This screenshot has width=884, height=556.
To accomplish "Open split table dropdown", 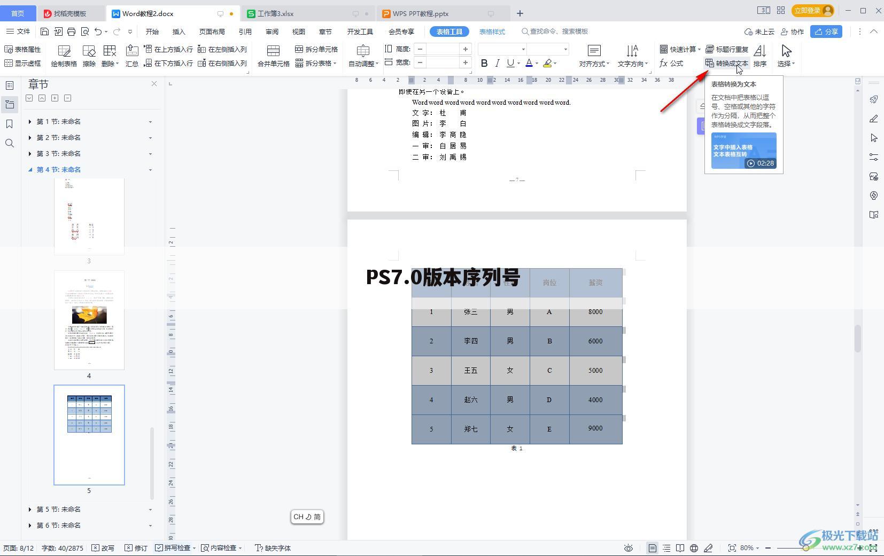I will pyautogui.click(x=316, y=63).
